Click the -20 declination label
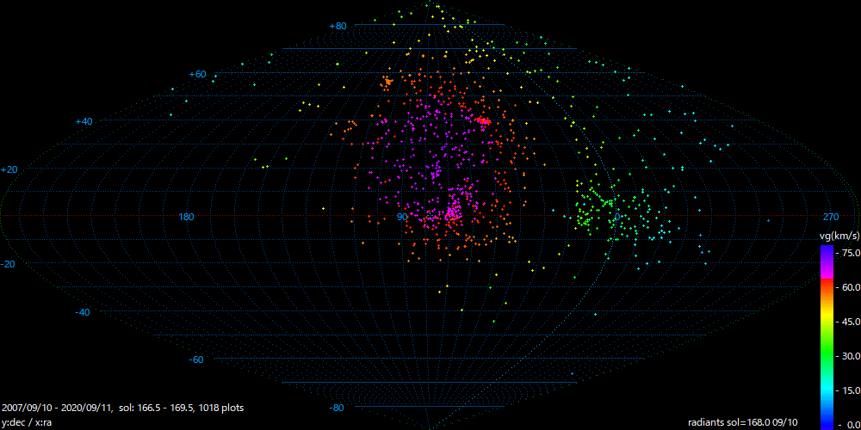The image size is (861, 430). click(x=9, y=264)
